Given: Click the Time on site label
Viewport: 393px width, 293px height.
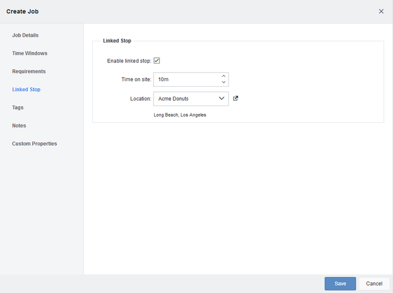Looking at the screenshot, I should 136,79.
